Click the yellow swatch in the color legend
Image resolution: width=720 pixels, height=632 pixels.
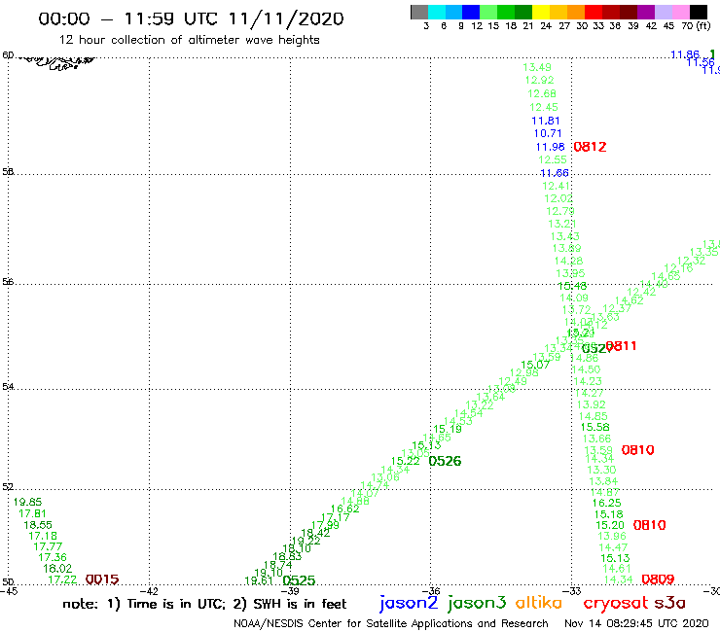(541, 12)
